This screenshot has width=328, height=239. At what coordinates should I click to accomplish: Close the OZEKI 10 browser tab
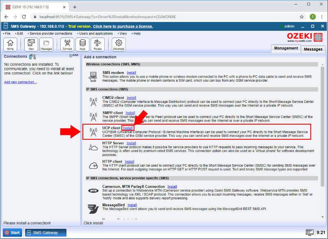[x=64, y=7]
